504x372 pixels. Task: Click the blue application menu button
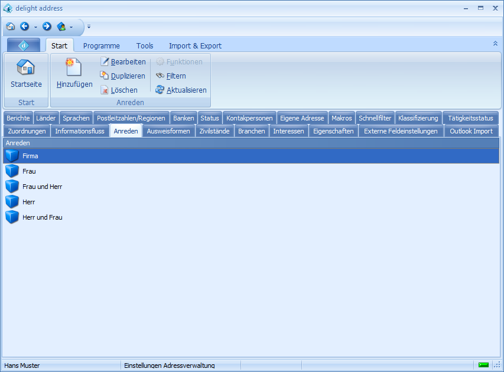tap(24, 45)
